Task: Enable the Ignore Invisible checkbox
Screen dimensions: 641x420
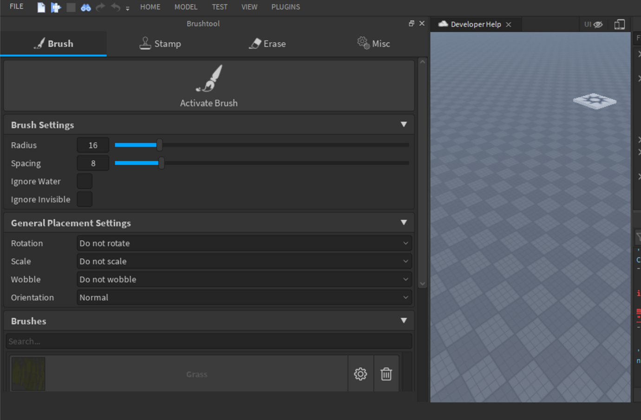Action: pos(84,199)
